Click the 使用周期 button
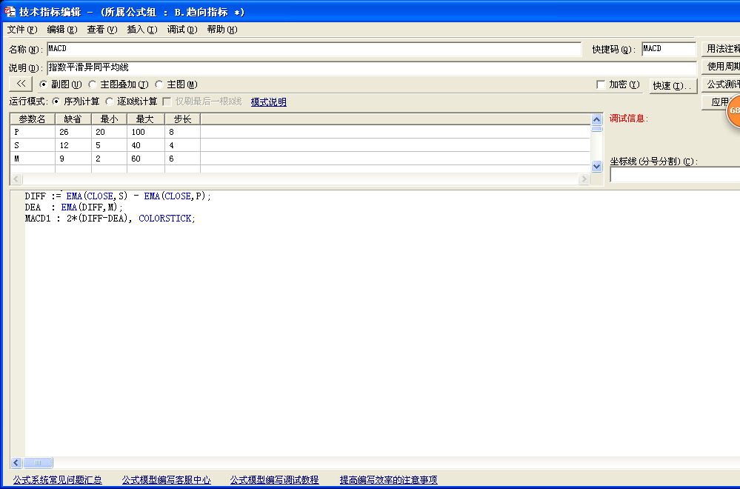Image resolution: width=740 pixels, height=489 pixels. point(721,67)
